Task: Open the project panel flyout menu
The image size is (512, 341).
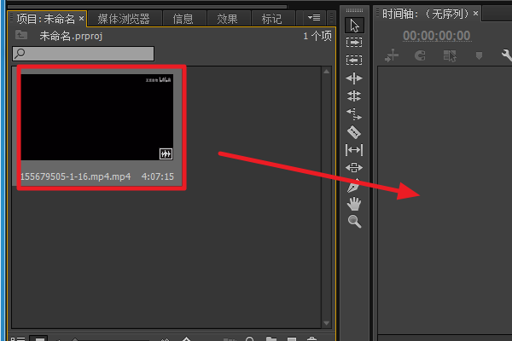Action: [x=314, y=18]
